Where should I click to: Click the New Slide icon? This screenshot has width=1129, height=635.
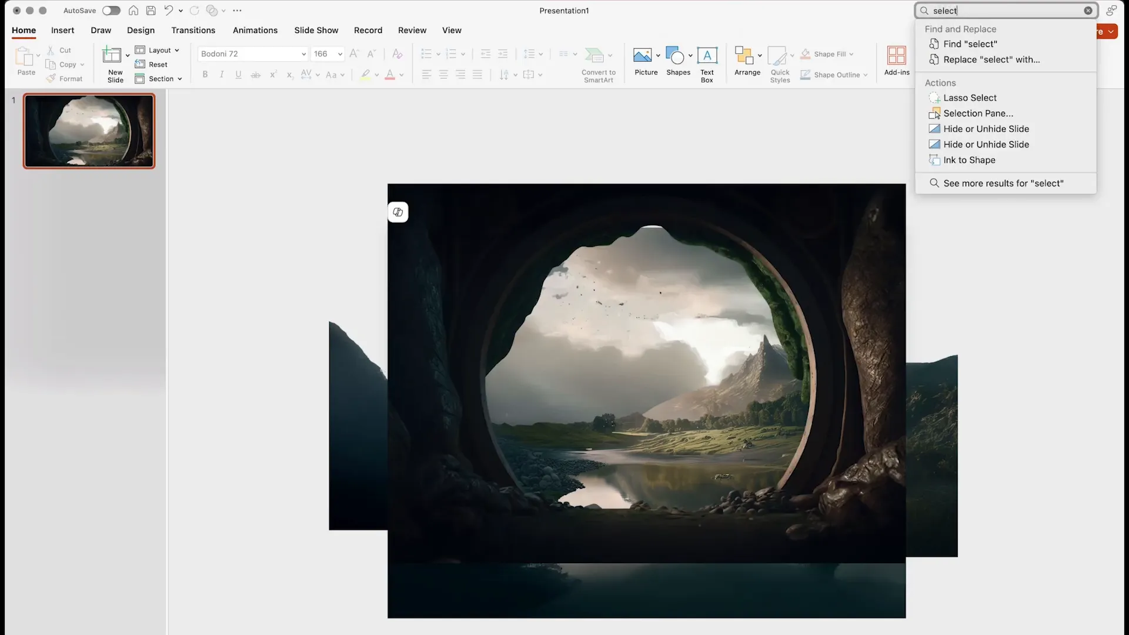coord(112,55)
